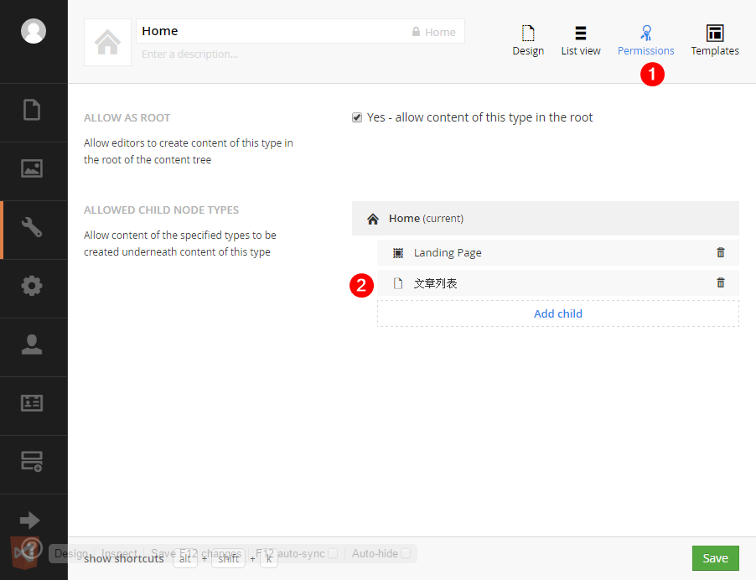Viewport: 756px width, 580px height.
Task: Click the green Save button
Action: 715,558
